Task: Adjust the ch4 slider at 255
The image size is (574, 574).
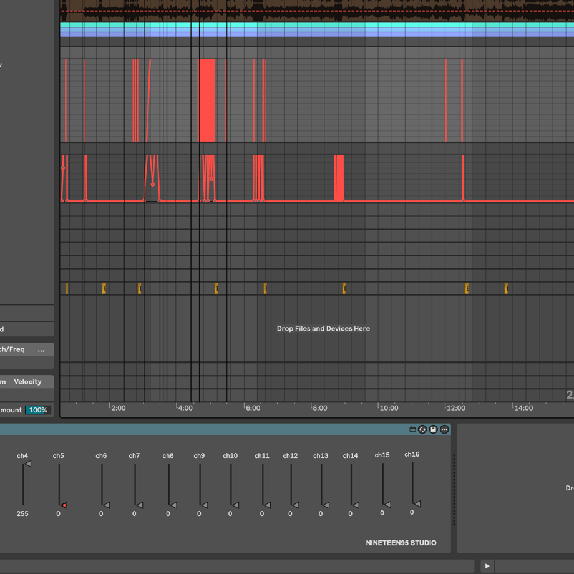Action: (x=27, y=464)
